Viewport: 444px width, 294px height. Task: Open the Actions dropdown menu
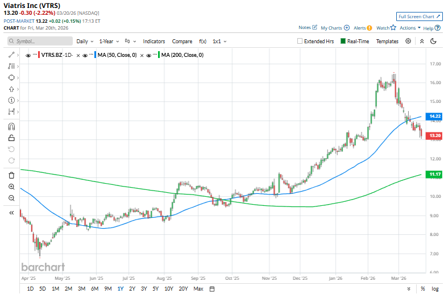click(409, 27)
